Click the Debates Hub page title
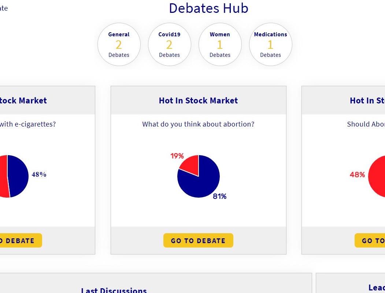 coord(209,8)
